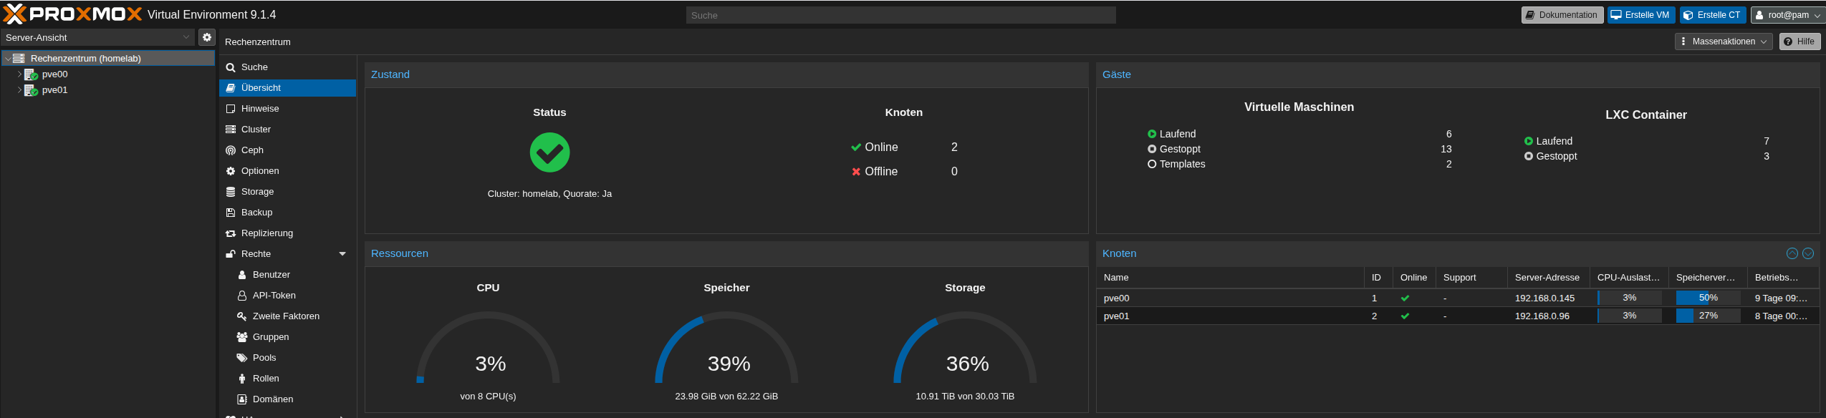Viewport: 1826px width, 418px height.
Task: Select Hinweise in the side menu
Action: pyautogui.click(x=260, y=109)
